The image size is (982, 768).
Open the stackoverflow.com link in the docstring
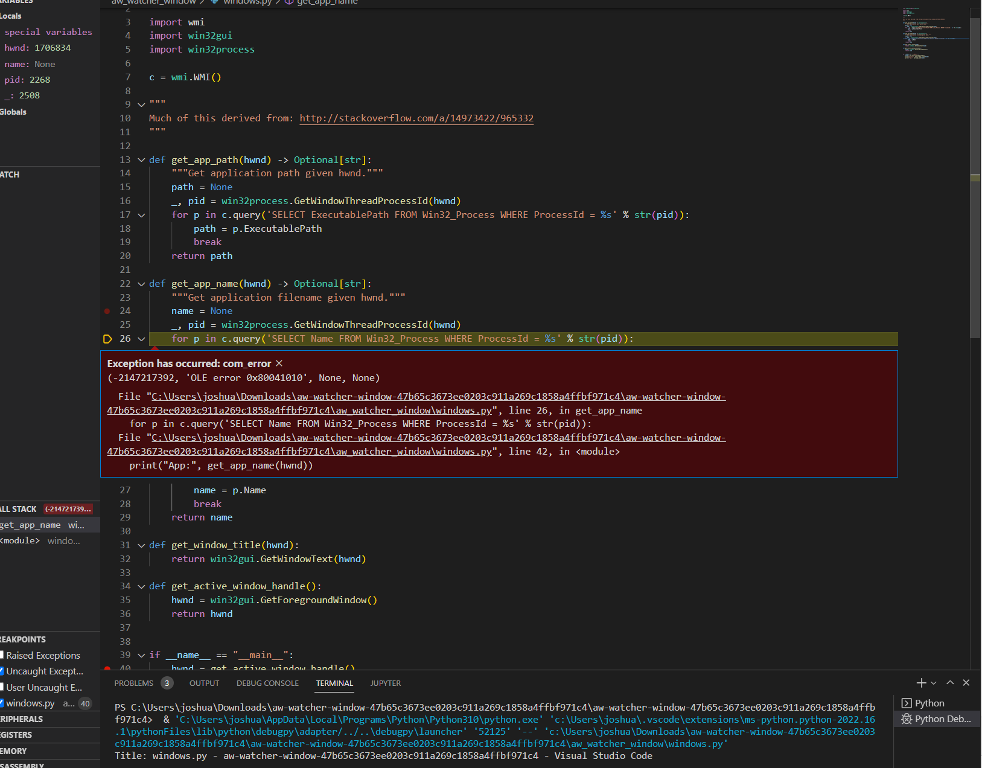(x=416, y=118)
